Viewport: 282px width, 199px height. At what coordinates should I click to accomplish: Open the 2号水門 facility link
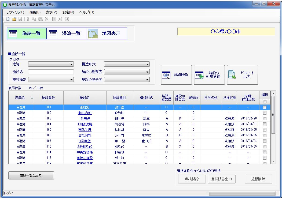(85, 136)
